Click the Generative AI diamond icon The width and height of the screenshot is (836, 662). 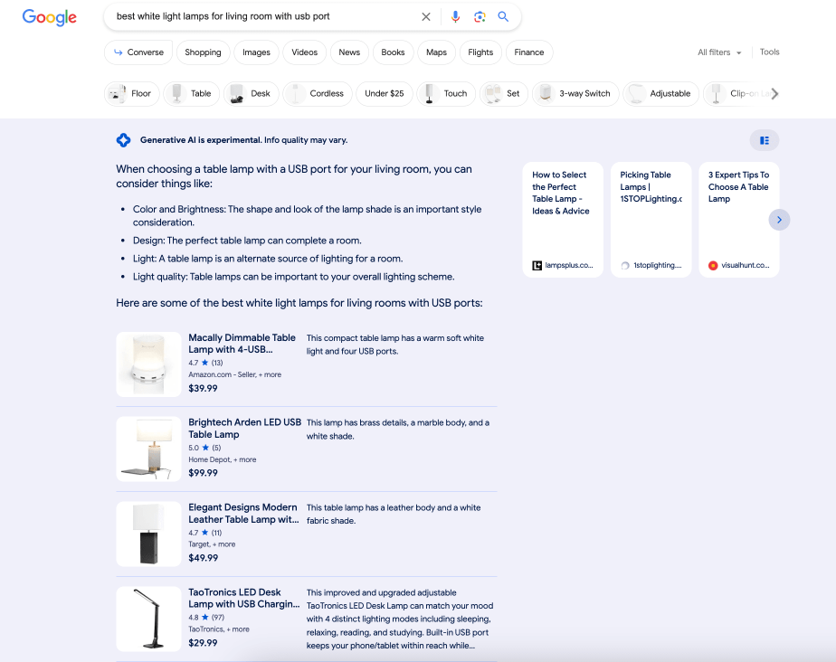click(123, 140)
